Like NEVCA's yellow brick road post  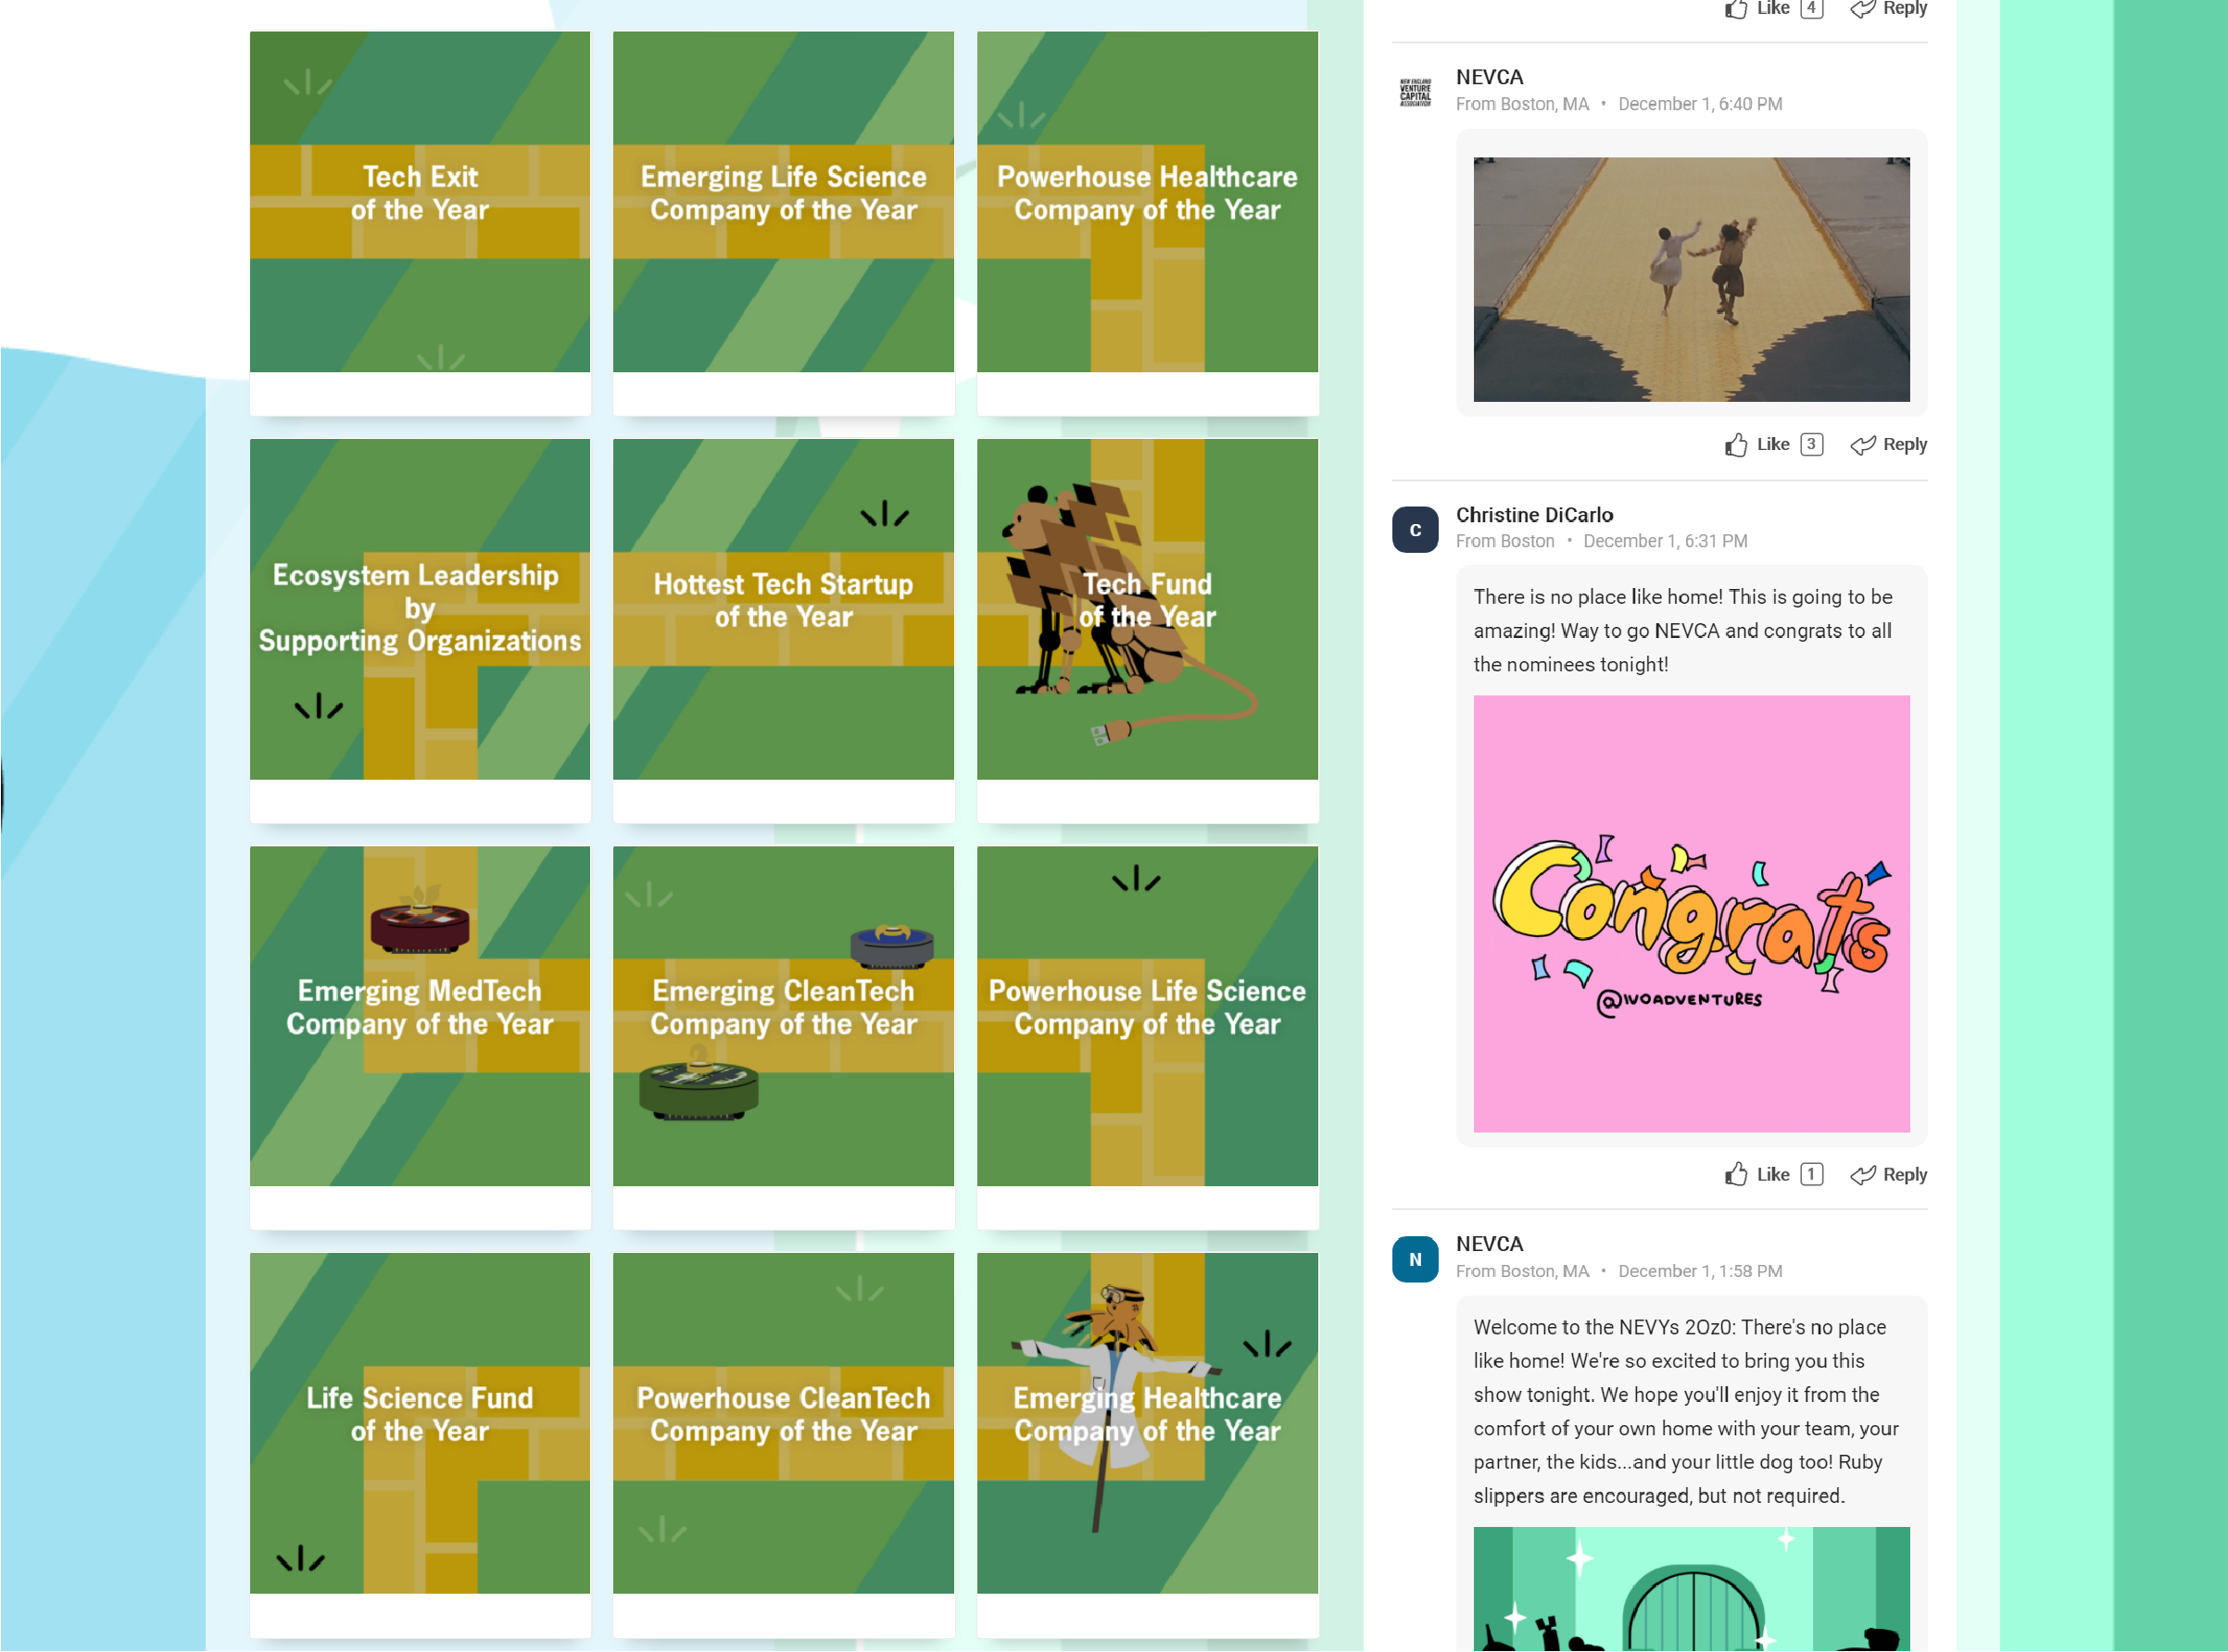[1772, 445]
